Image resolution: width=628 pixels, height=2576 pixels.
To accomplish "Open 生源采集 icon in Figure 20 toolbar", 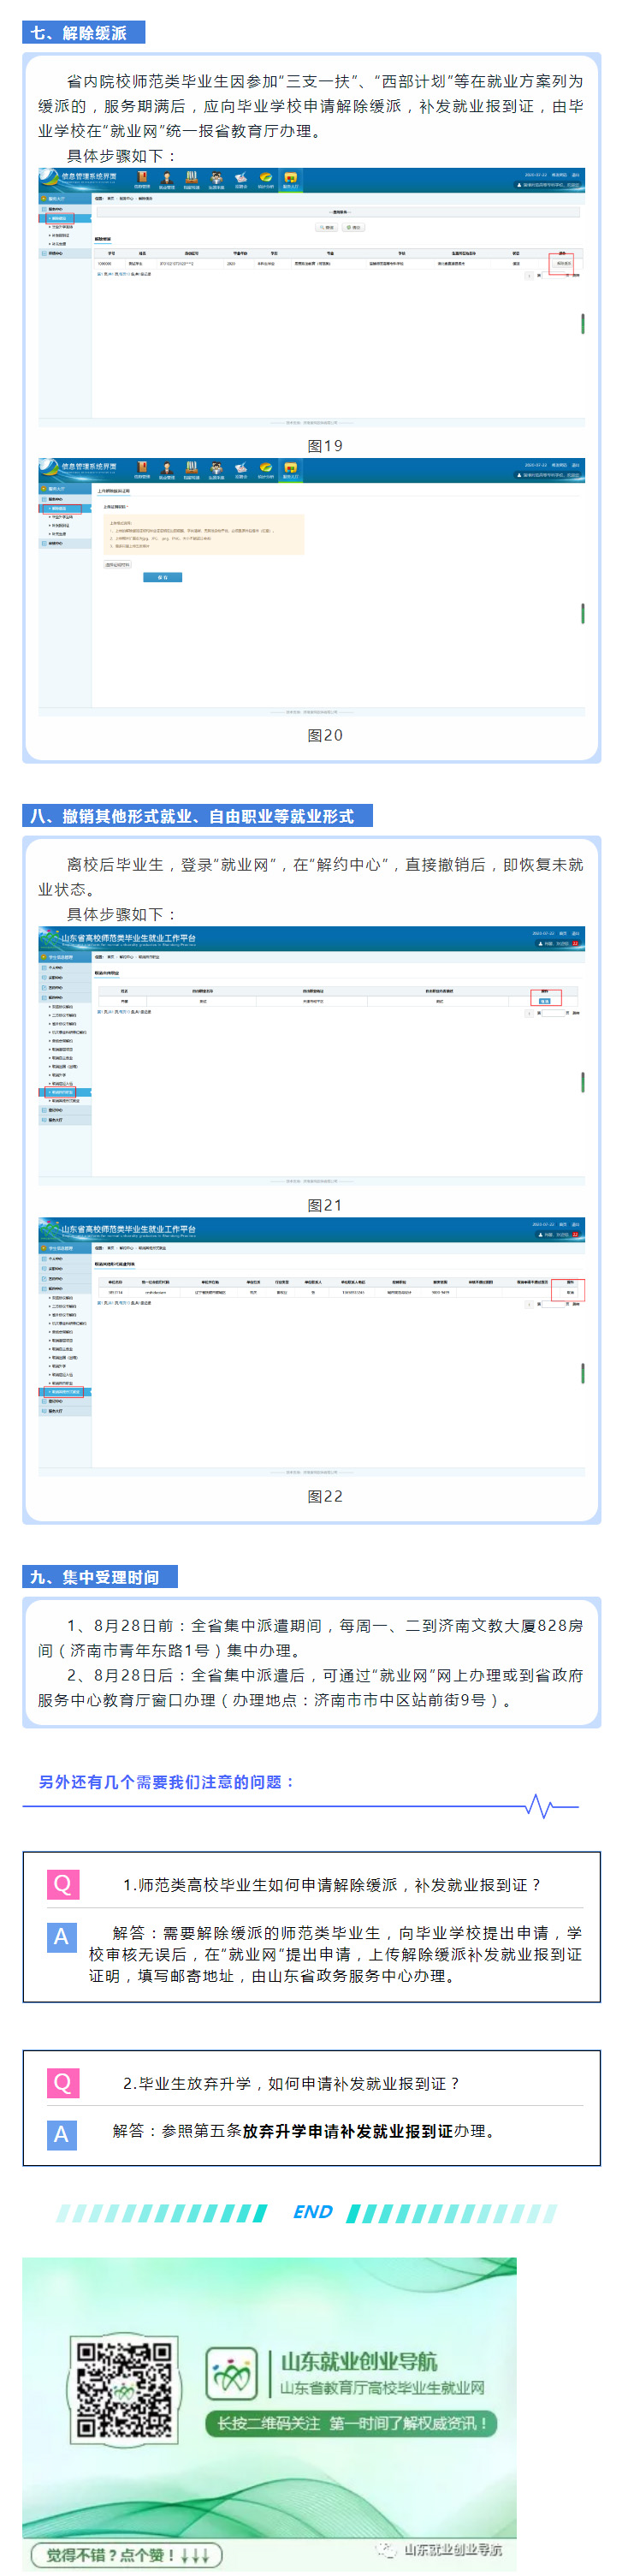I will coord(216,470).
